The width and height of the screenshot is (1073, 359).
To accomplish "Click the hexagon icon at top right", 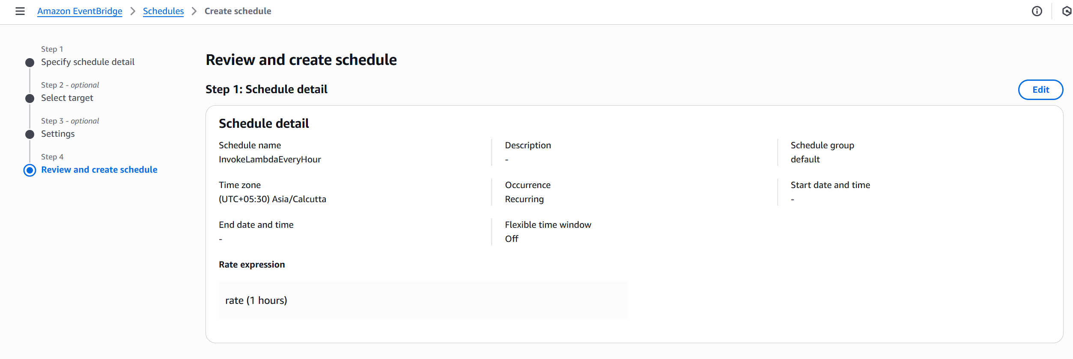I will point(1067,11).
